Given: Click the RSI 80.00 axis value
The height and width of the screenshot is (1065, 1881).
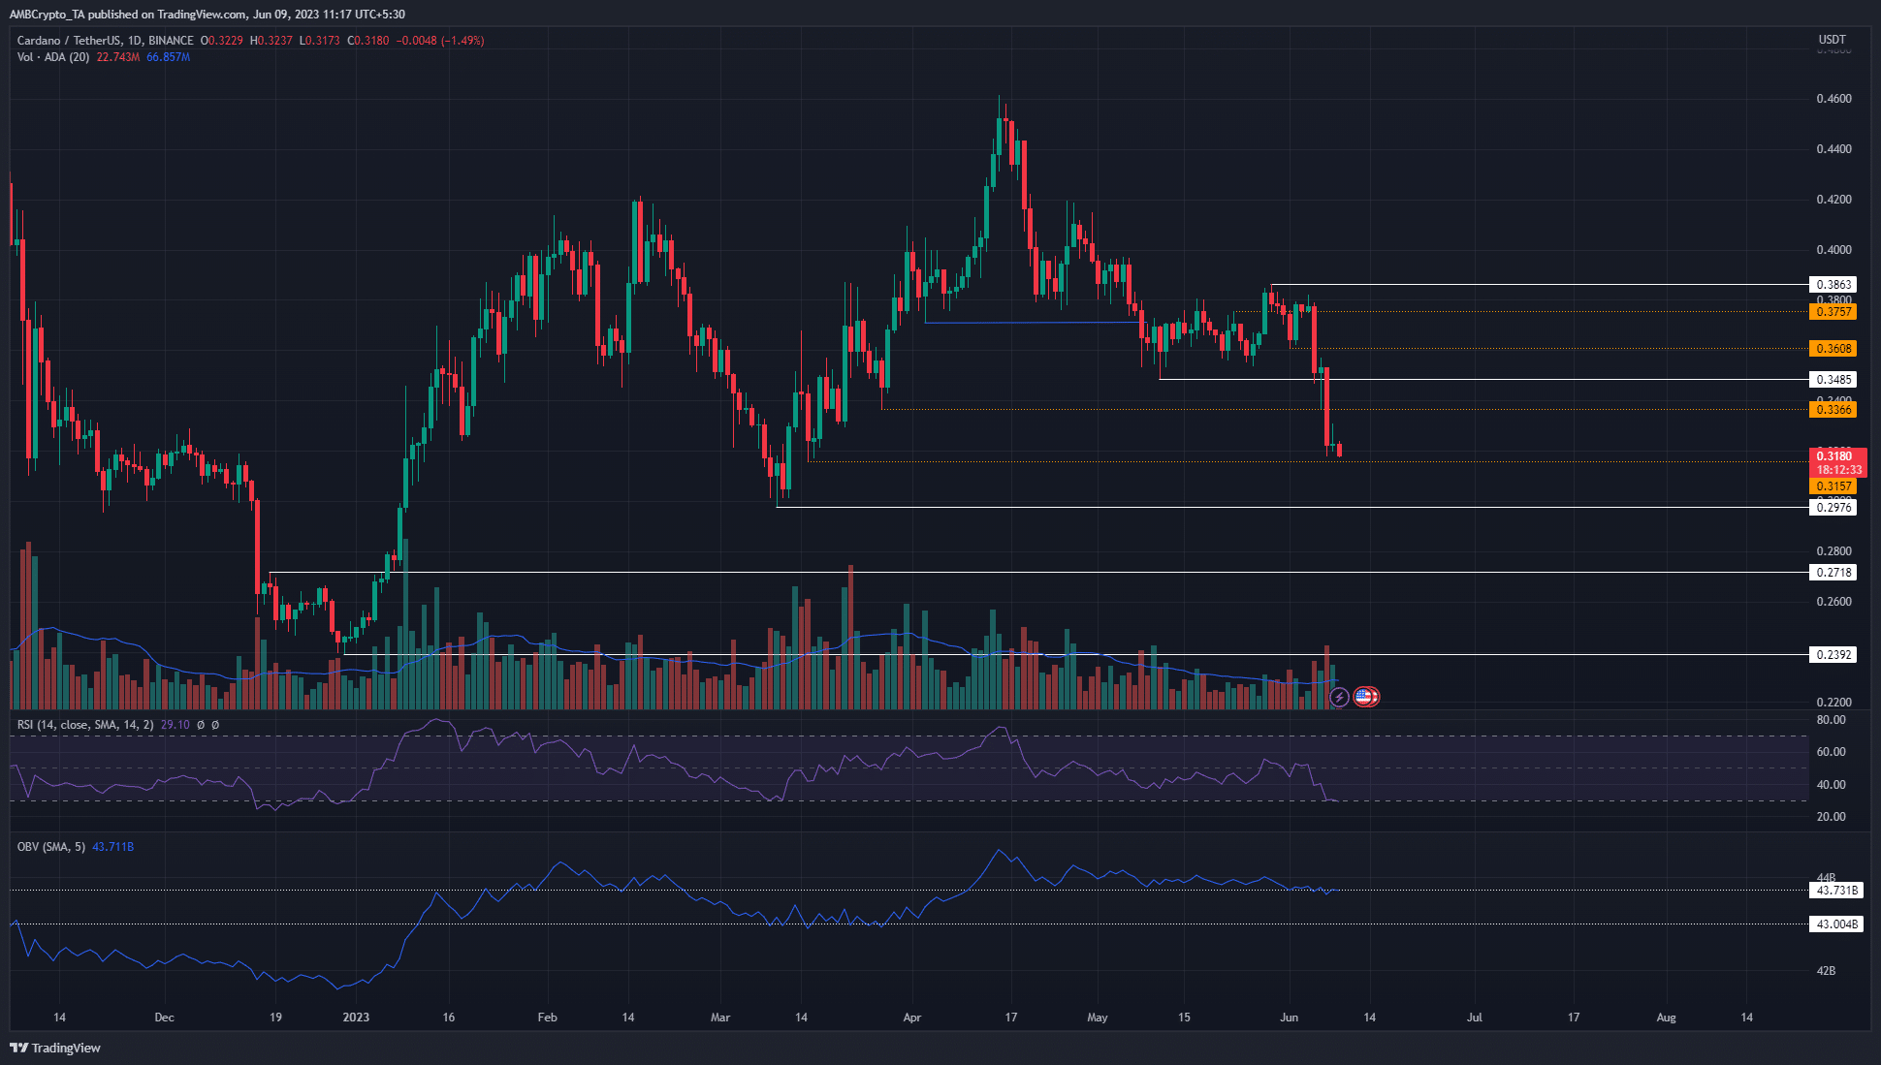Looking at the screenshot, I should click(x=1831, y=720).
